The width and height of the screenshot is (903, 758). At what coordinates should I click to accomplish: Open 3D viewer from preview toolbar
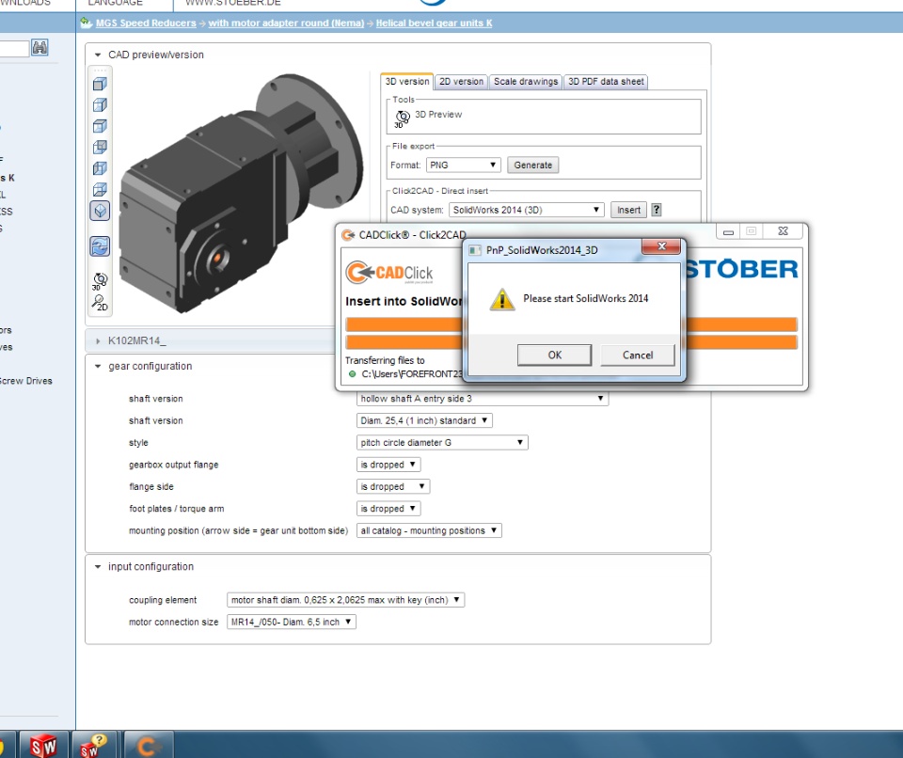(x=100, y=281)
